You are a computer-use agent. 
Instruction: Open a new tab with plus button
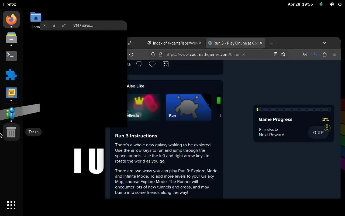click(271, 43)
